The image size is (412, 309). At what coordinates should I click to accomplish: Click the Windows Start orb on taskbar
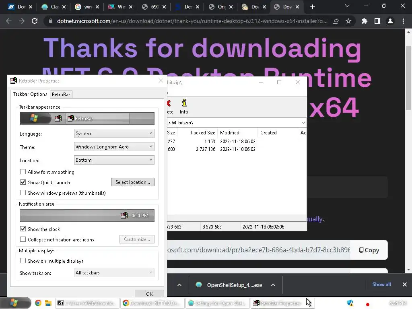(15, 303)
